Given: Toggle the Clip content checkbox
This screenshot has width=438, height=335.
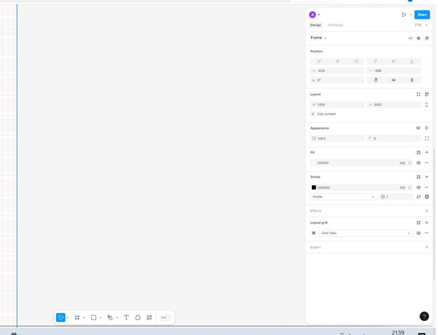Looking at the screenshot, I should point(313,114).
